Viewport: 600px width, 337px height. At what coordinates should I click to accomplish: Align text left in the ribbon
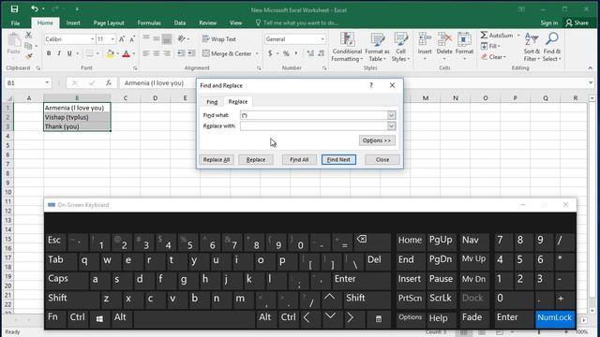146,53
